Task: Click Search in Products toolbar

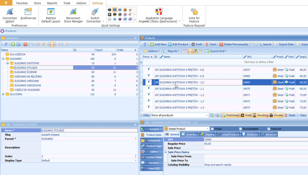Action: tap(265, 44)
